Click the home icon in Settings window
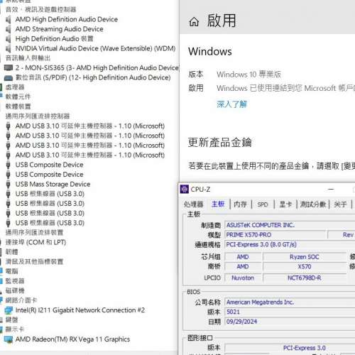 [x=194, y=22]
